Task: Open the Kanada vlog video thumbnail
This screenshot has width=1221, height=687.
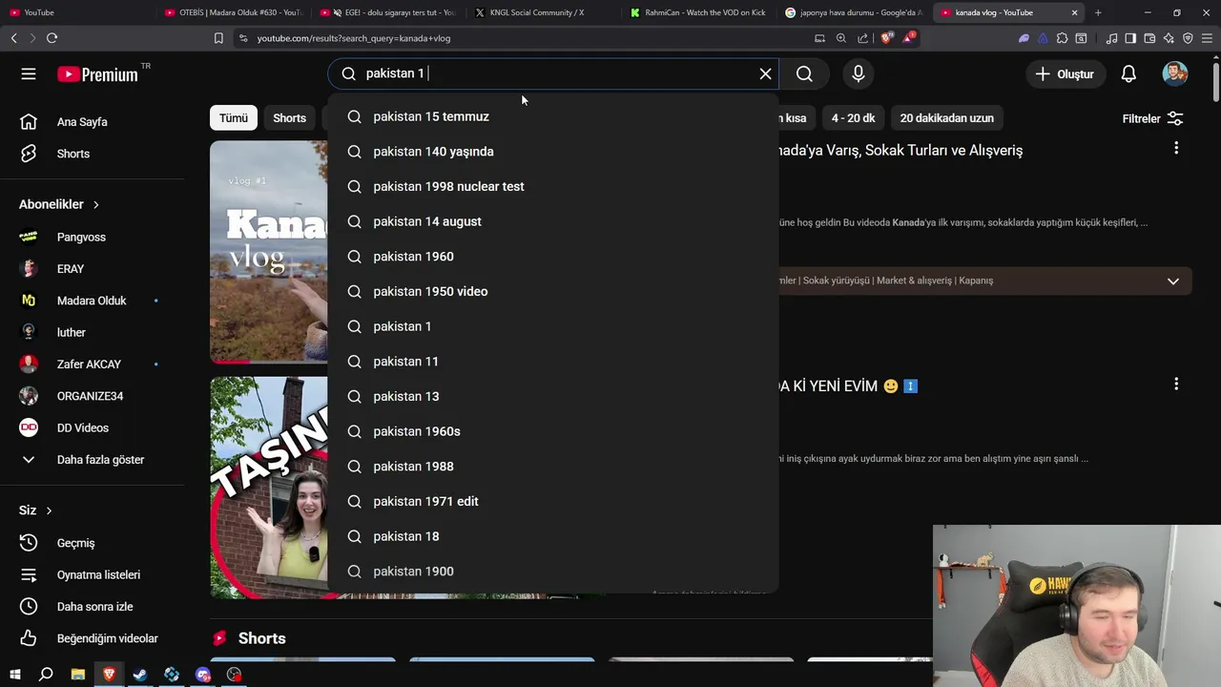Action: click(269, 252)
